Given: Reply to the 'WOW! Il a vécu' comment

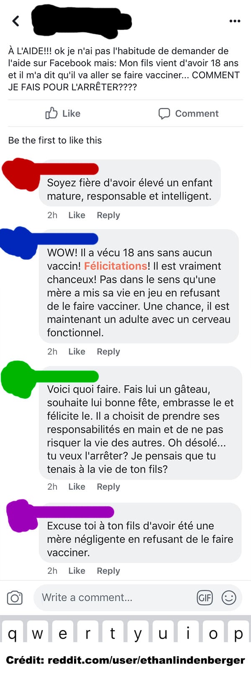Looking at the screenshot, I should tap(108, 351).
